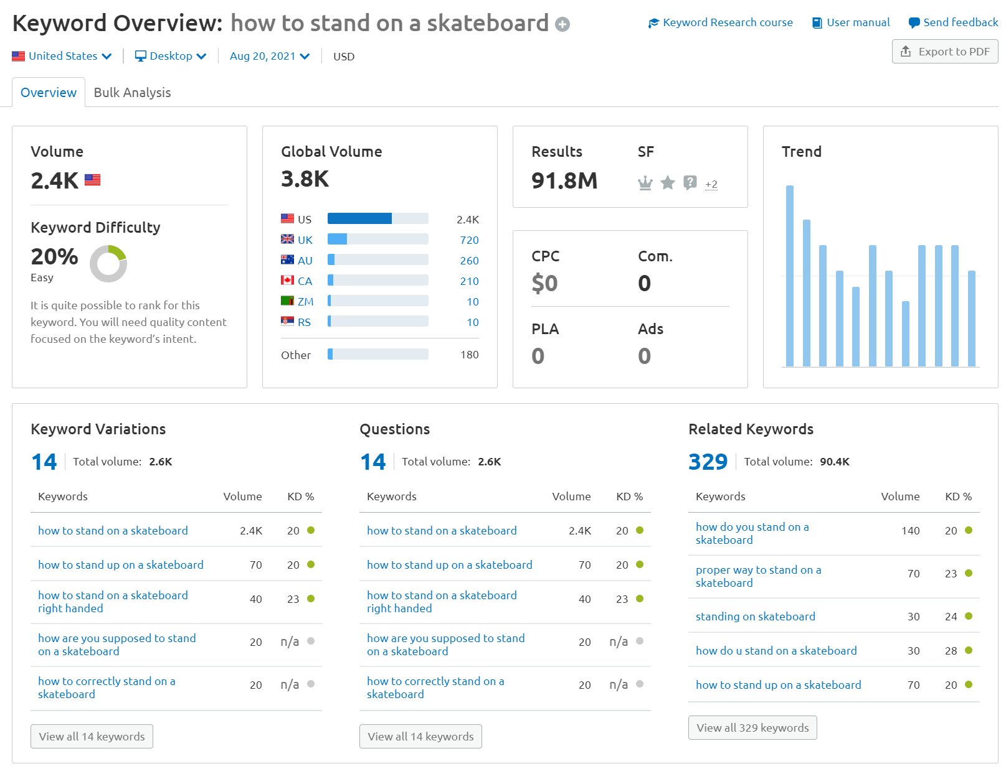The image size is (1006, 774).
Task: Click the CA country link in Global Volume
Action: pyautogui.click(x=305, y=281)
